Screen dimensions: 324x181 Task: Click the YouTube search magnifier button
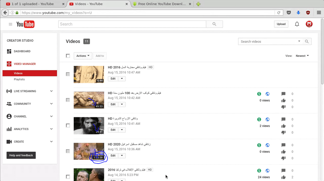coord(214,24)
